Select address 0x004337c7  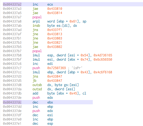click(12, 68)
